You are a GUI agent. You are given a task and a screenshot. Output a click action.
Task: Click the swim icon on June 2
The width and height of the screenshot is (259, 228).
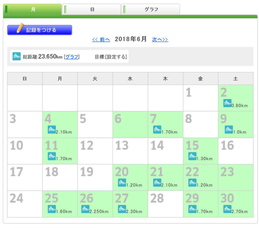(227, 103)
